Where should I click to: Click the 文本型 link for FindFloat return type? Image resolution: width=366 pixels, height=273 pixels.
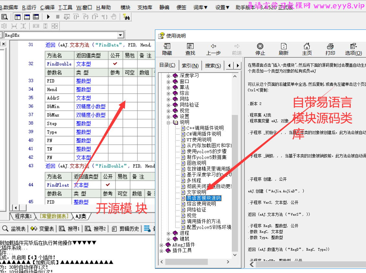(x=81, y=185)
